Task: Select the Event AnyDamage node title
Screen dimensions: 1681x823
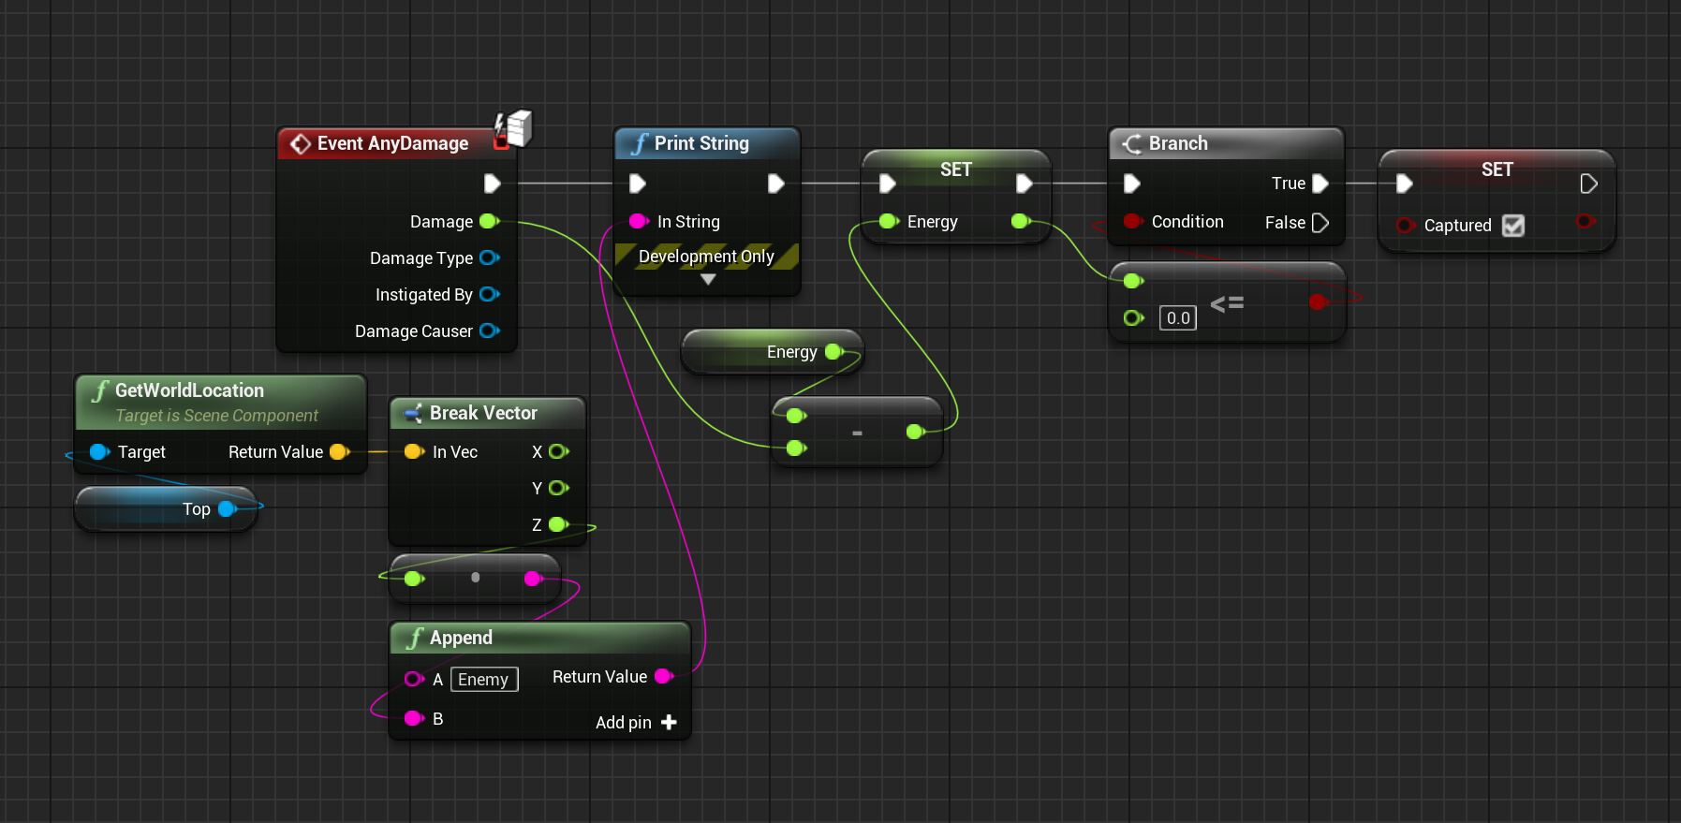Action: [x=392, y=143]
